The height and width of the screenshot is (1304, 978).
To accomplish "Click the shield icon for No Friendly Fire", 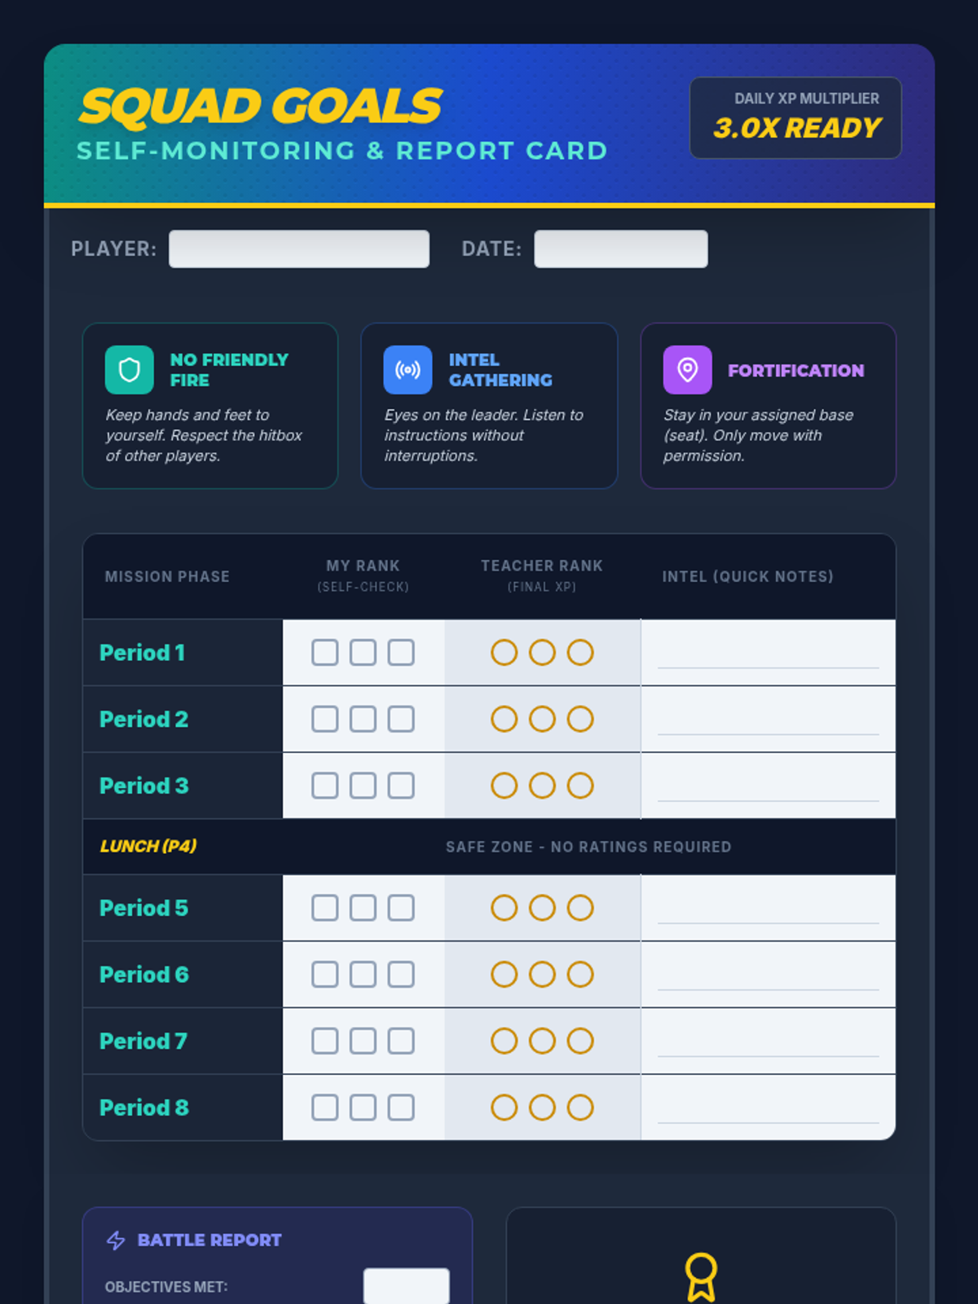I will coord(130,370).
